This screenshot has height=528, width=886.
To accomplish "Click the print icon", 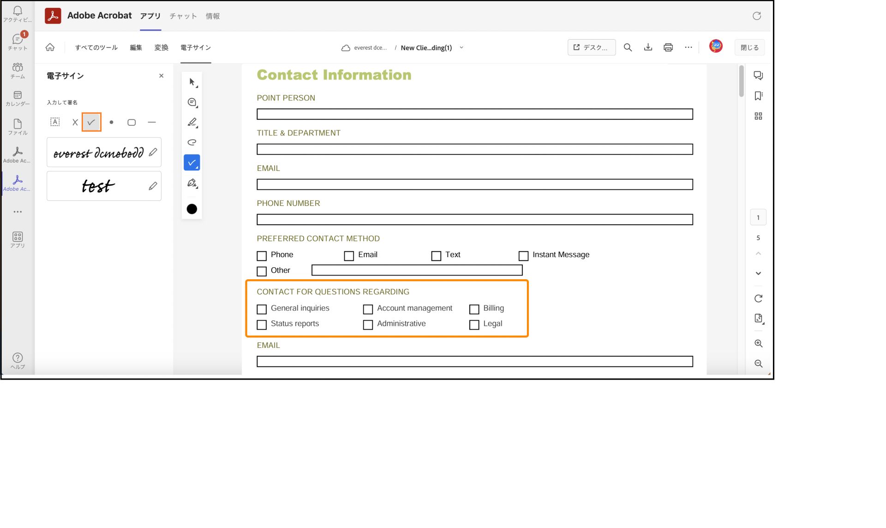I will pyautogui.click(x=668, y=47).
